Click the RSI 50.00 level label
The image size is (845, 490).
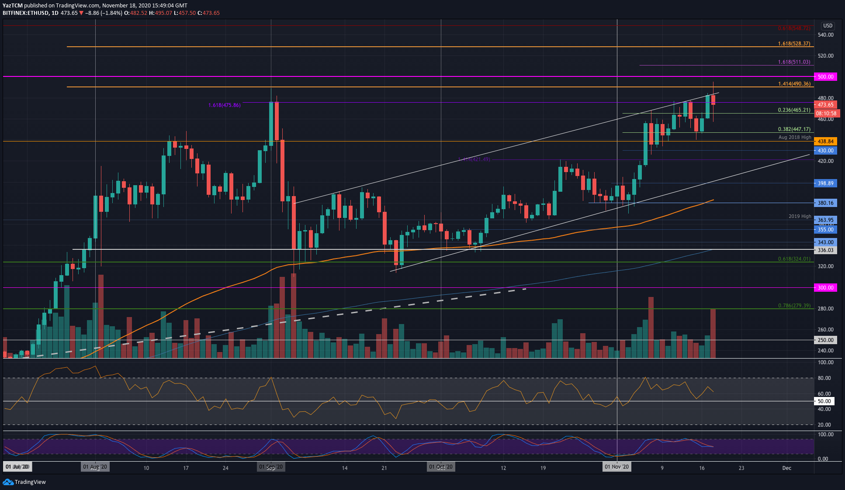coord(824,401)
